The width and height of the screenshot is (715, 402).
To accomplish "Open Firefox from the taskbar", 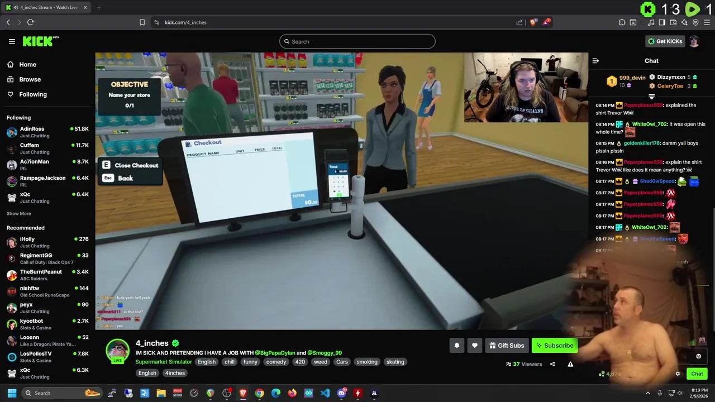I will coord(292,393).
